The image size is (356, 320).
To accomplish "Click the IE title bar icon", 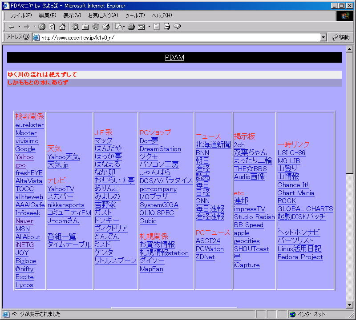I will tap(6, 6).
